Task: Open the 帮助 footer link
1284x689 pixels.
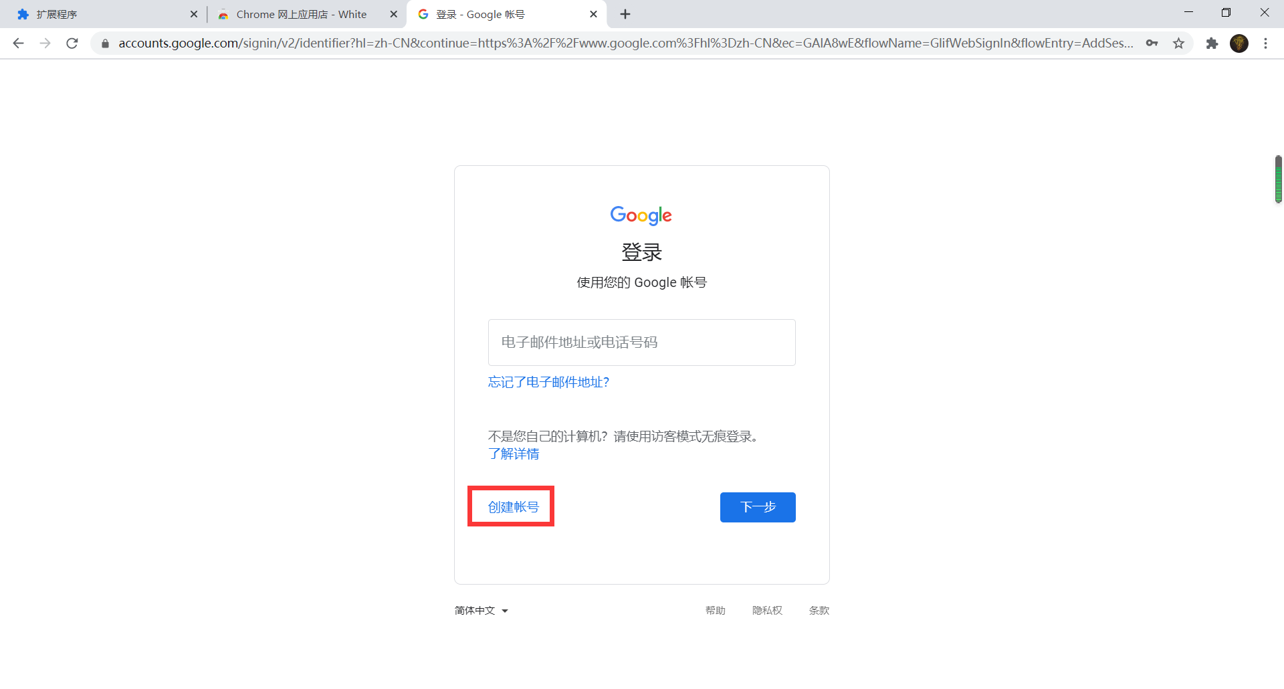Action: [x=716, y=611]
